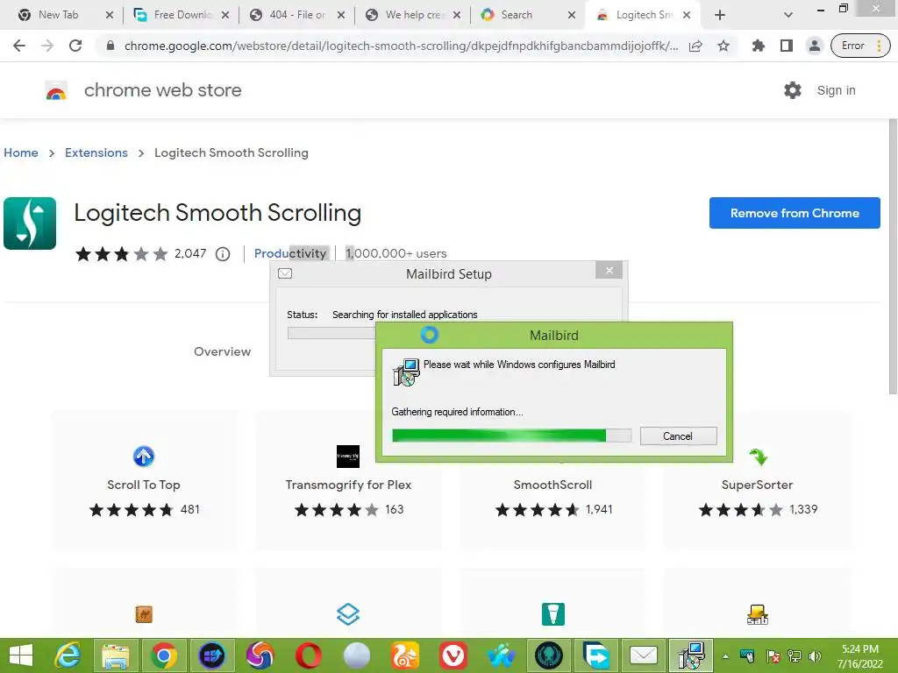Open Chrome Error menu button
The height and width of the screenshot is (673, 898).
tap(860, 46)
